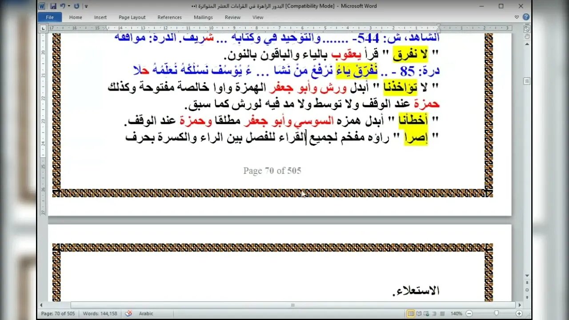This screenshot has width=569, height=320.
Task: Undo the last action
Action: point(62,6)
